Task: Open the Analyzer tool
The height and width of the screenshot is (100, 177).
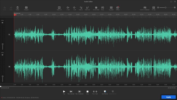Action: click(26, 8)
